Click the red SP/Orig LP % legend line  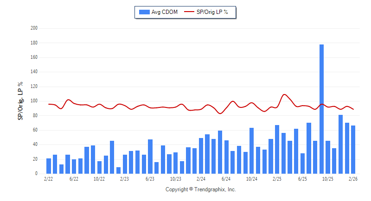189,12
